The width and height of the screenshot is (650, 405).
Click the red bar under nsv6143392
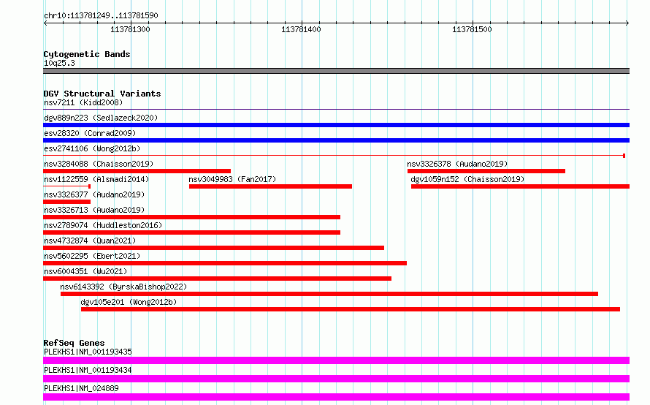click(329, 294)
